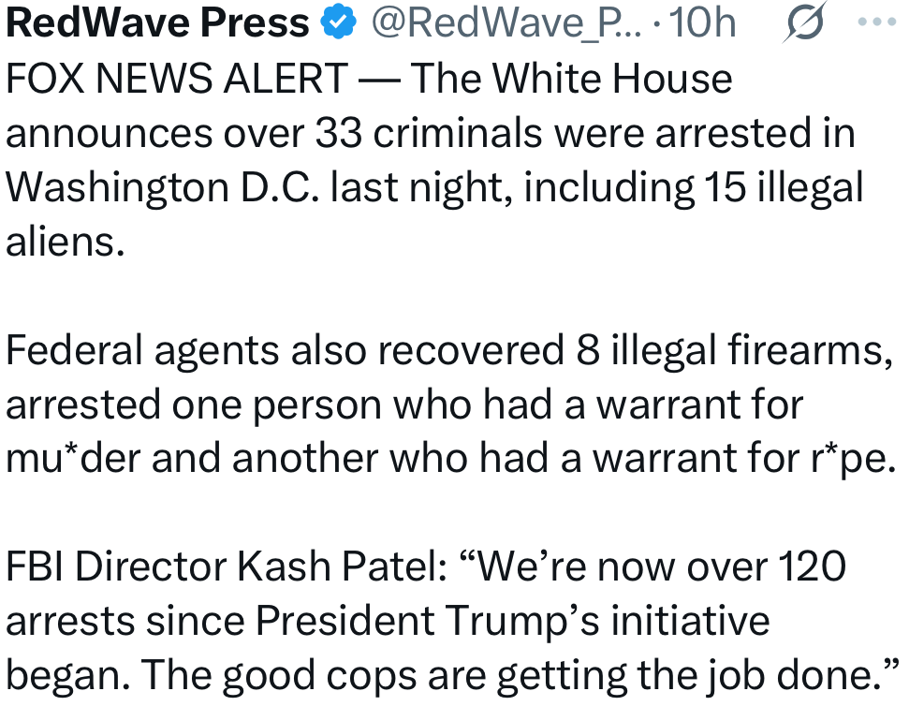Screen dimensions: 909x706
Task: Click the "Federal agents" paragraph start
Action: pyautogui.click(x=142, y=351)
